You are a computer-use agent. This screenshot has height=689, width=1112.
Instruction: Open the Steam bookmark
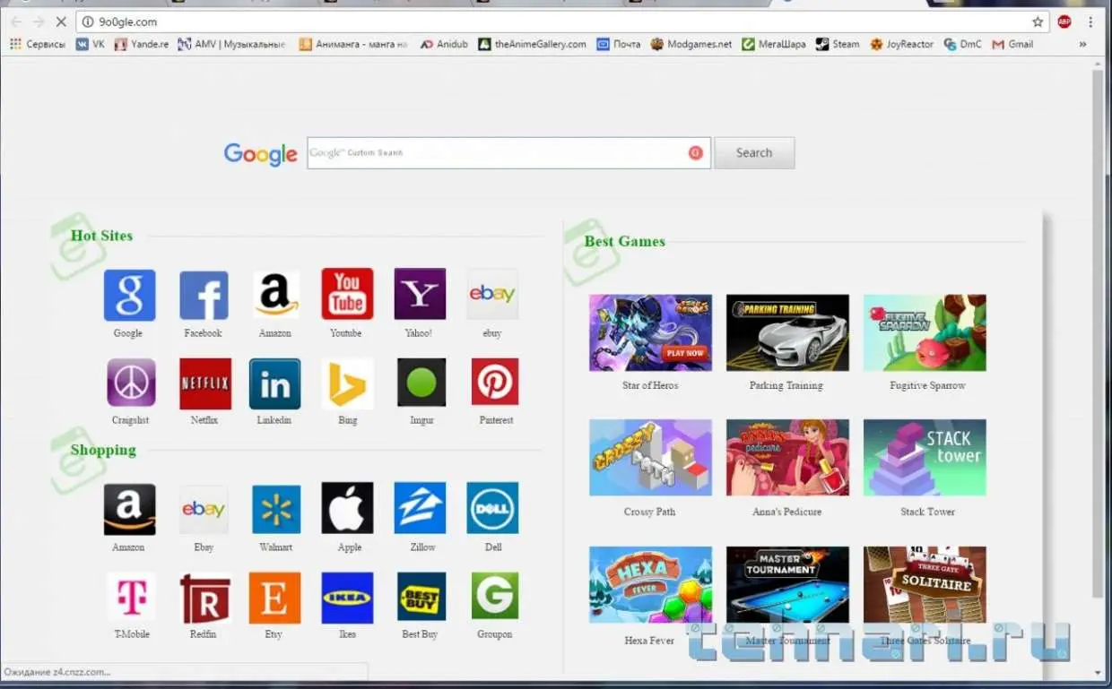[x=838, y=44]
